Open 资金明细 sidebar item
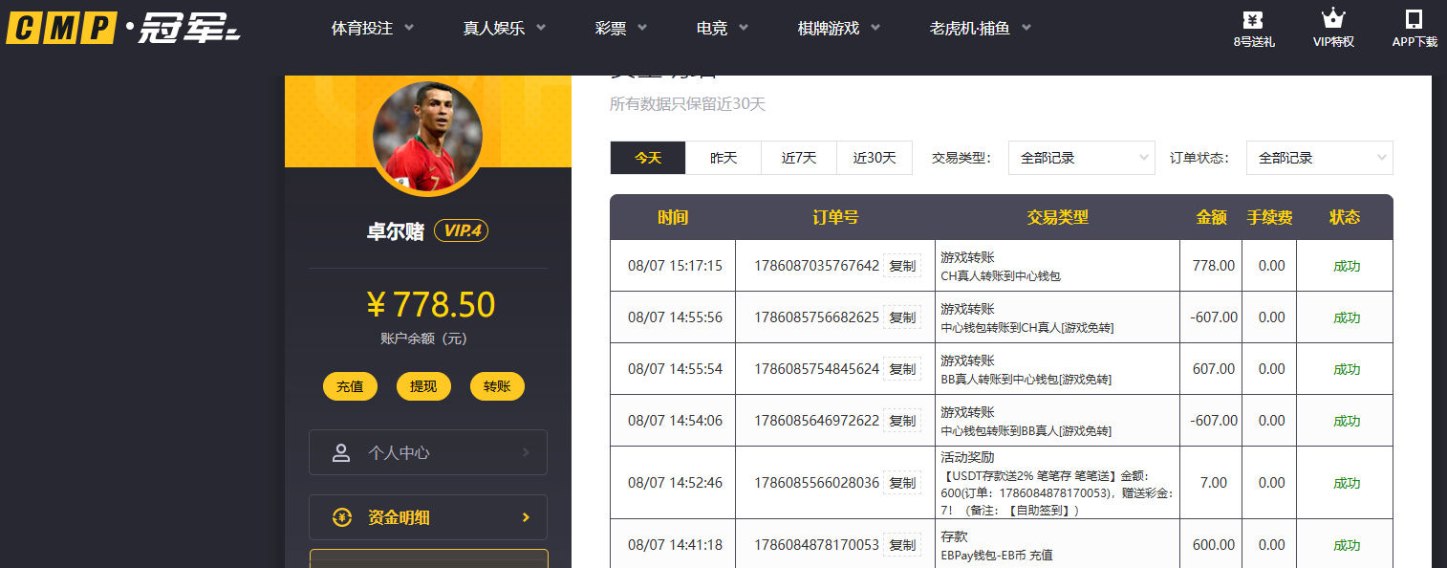Image resolution: width=1447 pixels, height=568 pixels. [428, 517]
